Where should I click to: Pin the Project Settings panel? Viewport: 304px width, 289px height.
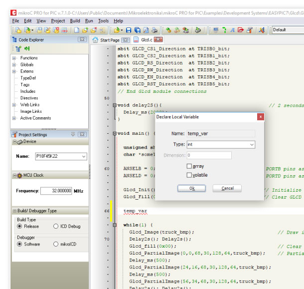coord(73,134)
